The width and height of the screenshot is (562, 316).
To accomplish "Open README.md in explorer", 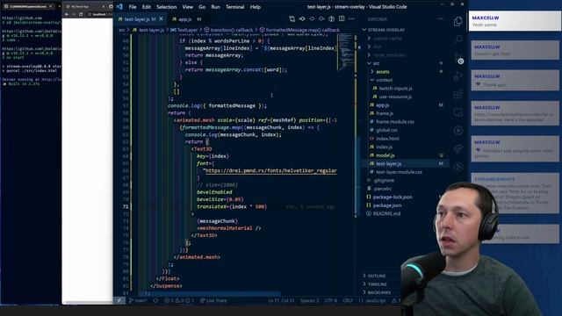I will pyautogui.click(x=386, y=213).
